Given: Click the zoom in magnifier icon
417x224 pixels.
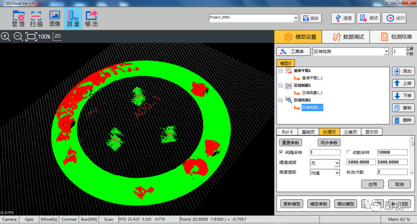Looking at the screenshot, I should tap(5, 36).
